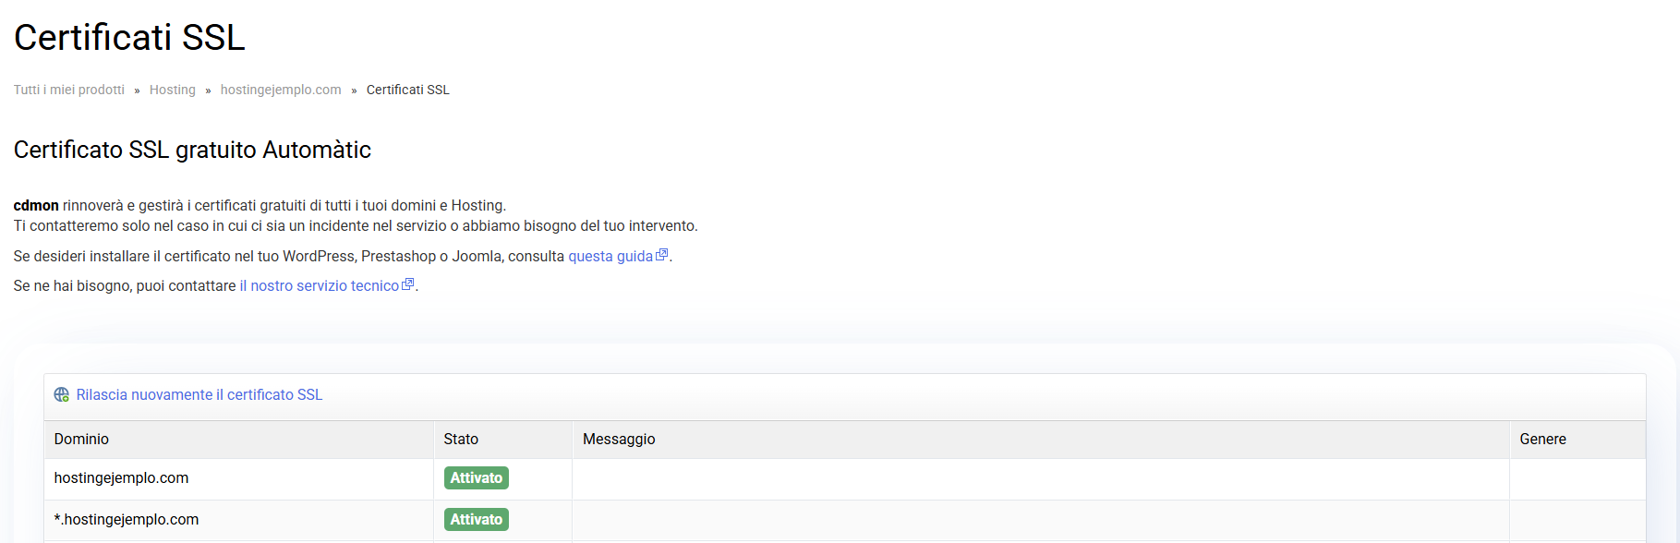
Task: Click 'Certificato SSL gratuito Automàtic' heading
Action: pyautogui.click(x=192, y=150)
